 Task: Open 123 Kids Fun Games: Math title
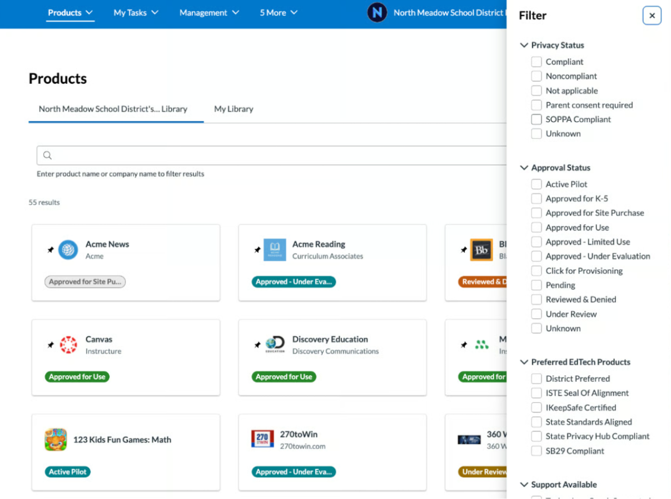[x=122, y=440]
